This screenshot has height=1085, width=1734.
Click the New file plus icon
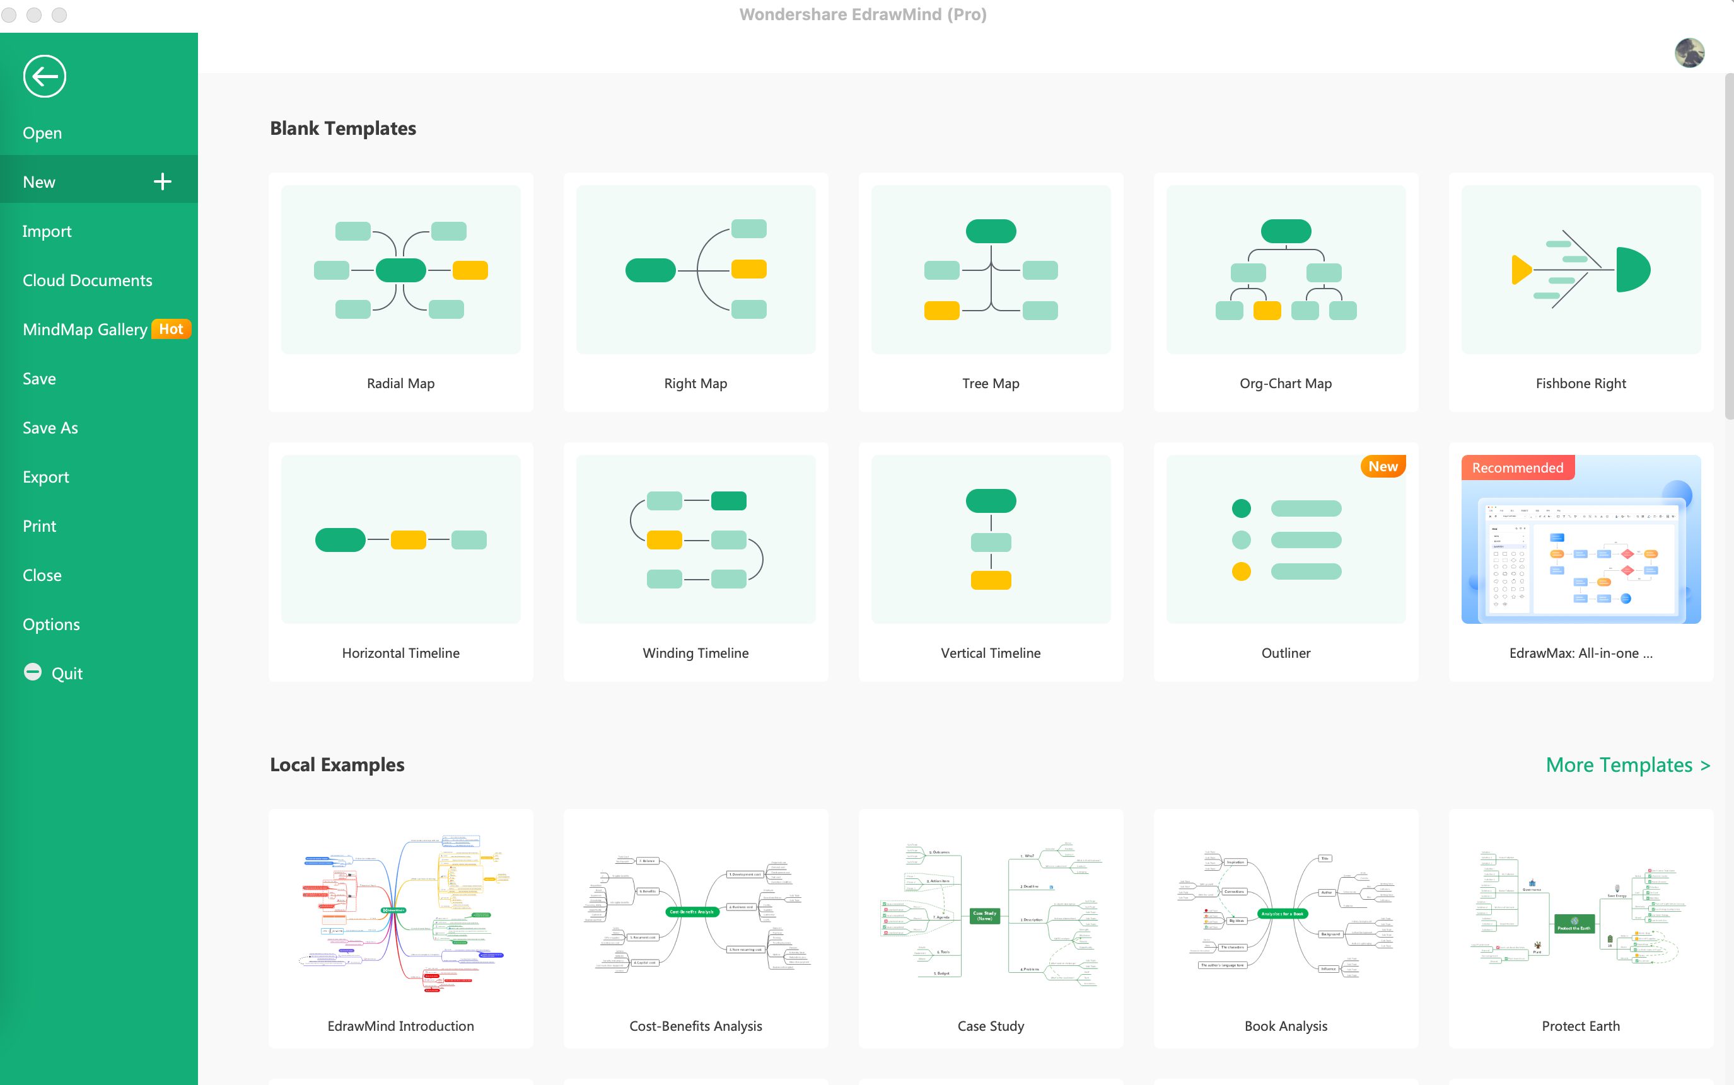(164, 181)
